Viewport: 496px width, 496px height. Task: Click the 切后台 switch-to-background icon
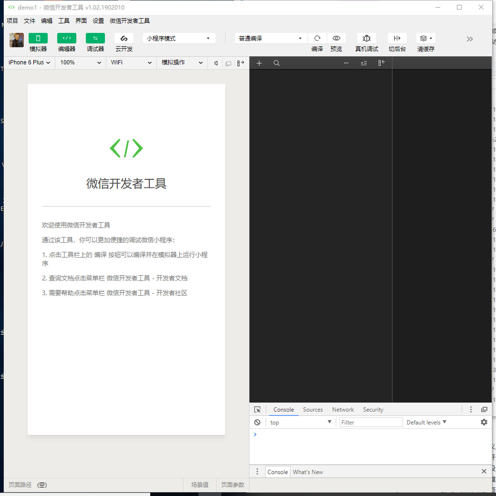click(397, 38)
